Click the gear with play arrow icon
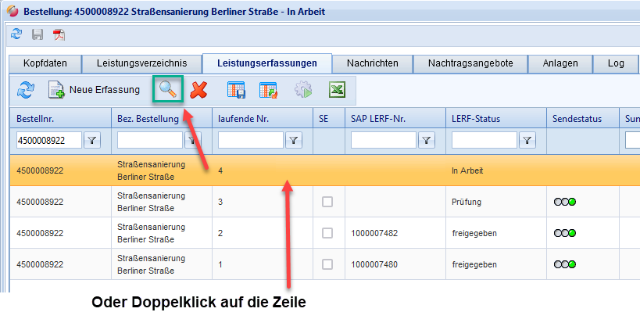 tap(303, 90)
